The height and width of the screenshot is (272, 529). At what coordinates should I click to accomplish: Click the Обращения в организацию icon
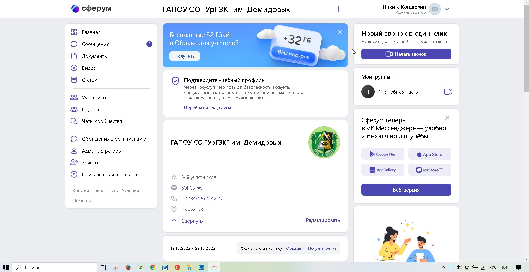point(74,139)
